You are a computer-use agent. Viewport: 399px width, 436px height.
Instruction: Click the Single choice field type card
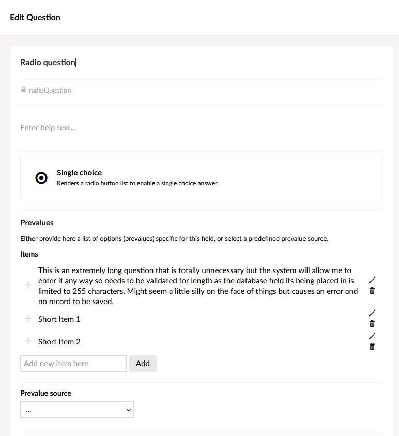click(x=202, y=177)
